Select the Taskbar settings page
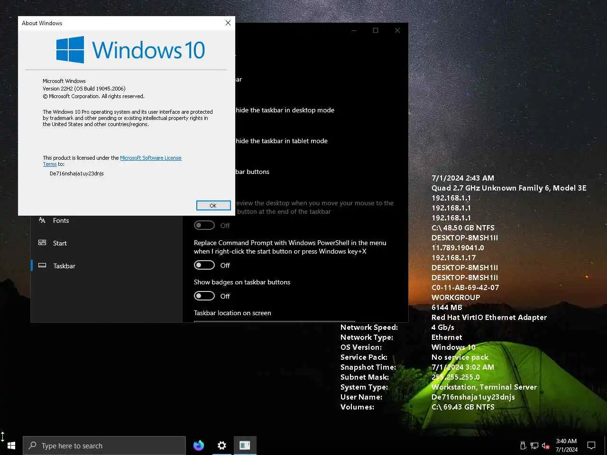This screenshot has width=607, height=455. tap(107, 266)
